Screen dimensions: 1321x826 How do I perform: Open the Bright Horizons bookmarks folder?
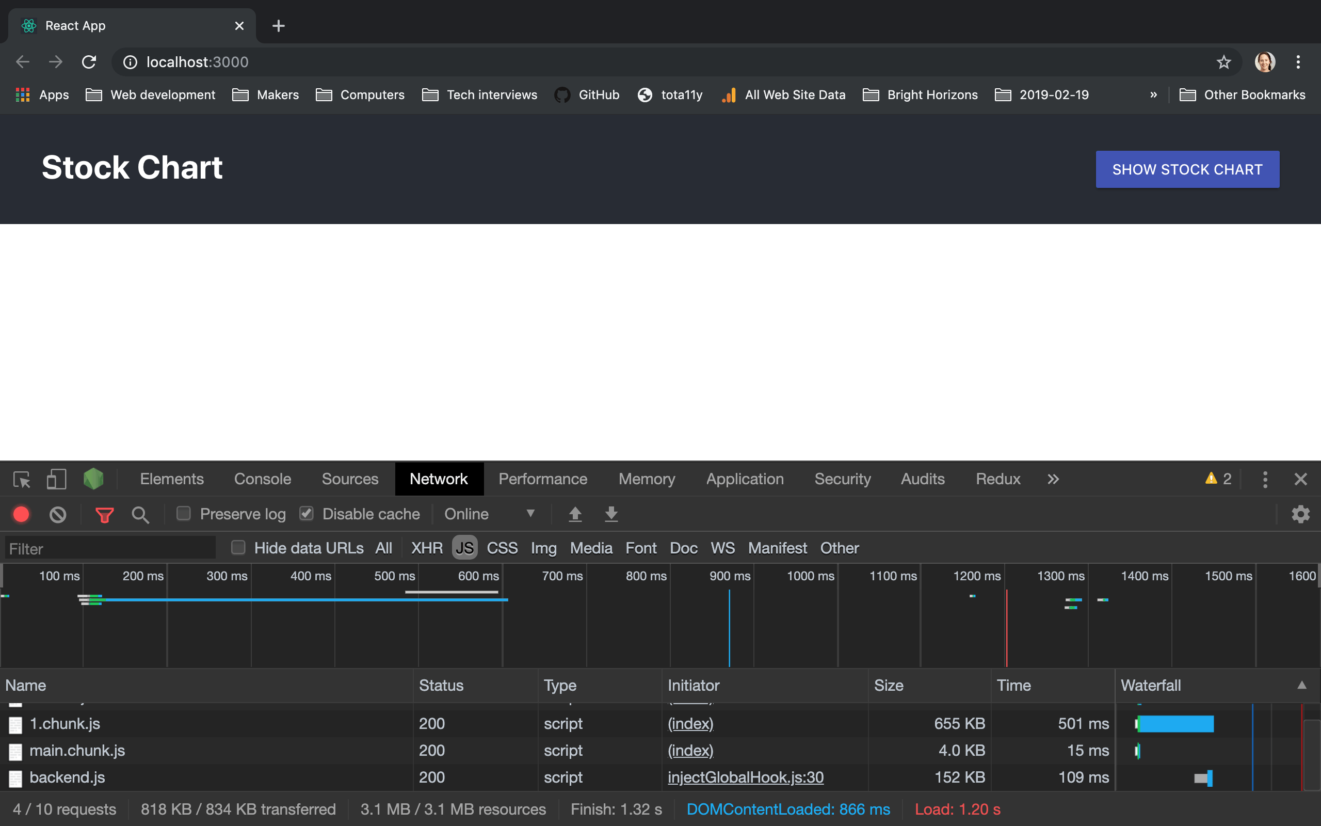coord(921,94)
